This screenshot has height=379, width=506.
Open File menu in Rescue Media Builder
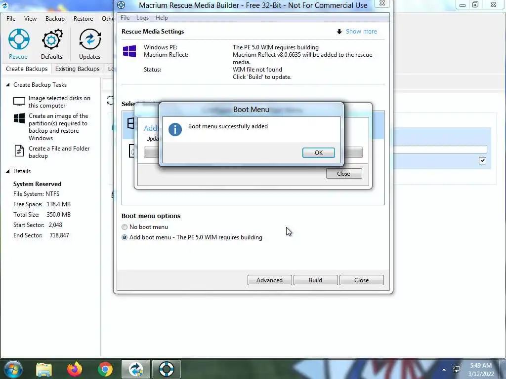point(125,18)
